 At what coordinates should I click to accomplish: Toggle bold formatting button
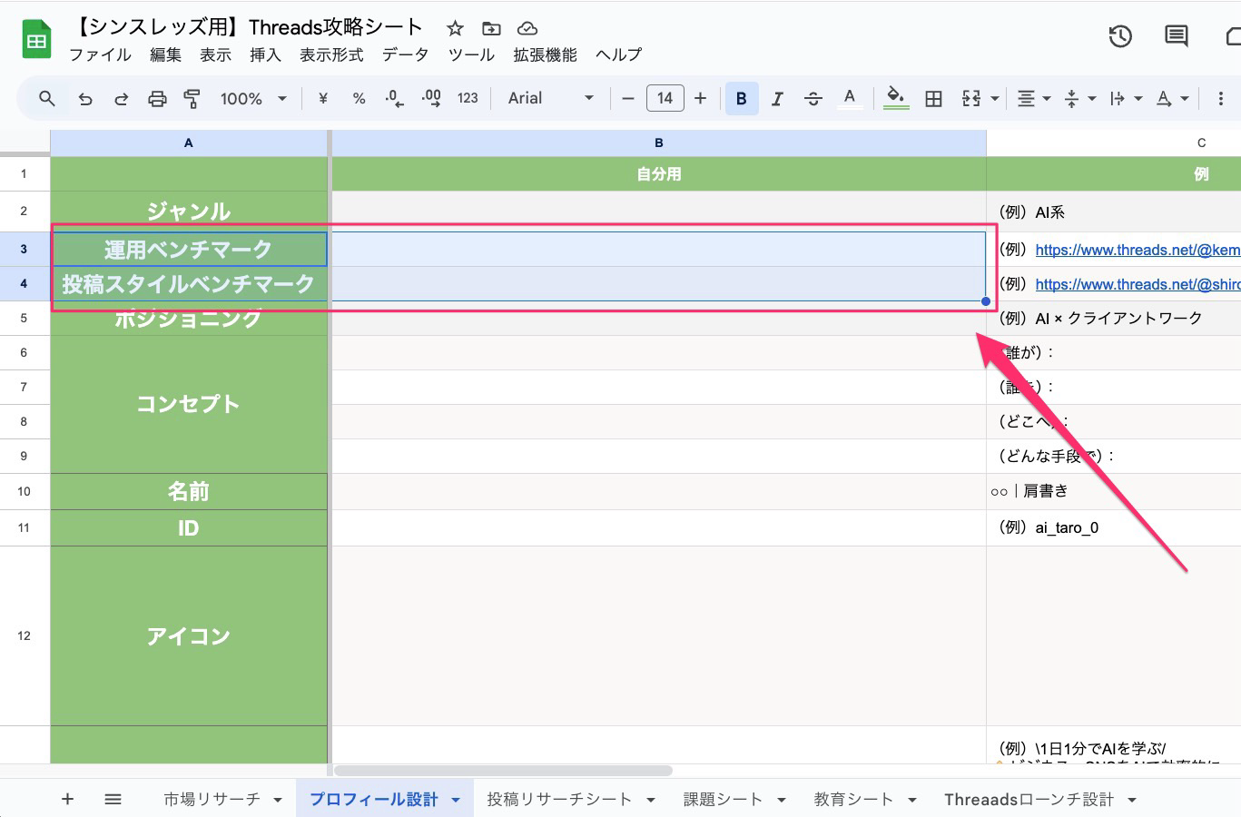[x=741, y=99]
